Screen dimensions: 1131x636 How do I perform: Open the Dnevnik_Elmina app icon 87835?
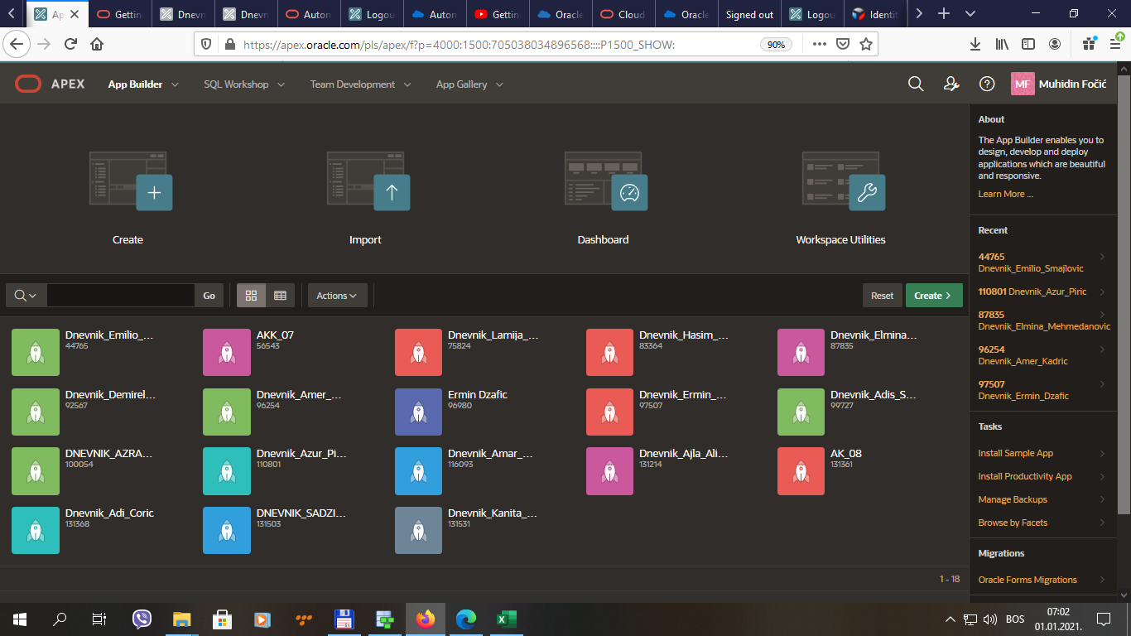[x=801, y=353]
